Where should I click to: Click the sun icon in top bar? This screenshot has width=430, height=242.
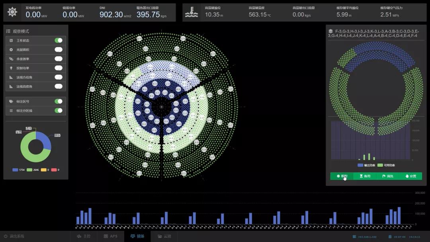pos(12,12)
